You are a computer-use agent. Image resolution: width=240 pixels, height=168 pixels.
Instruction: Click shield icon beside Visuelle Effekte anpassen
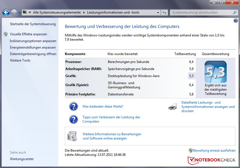click(6, 34)
